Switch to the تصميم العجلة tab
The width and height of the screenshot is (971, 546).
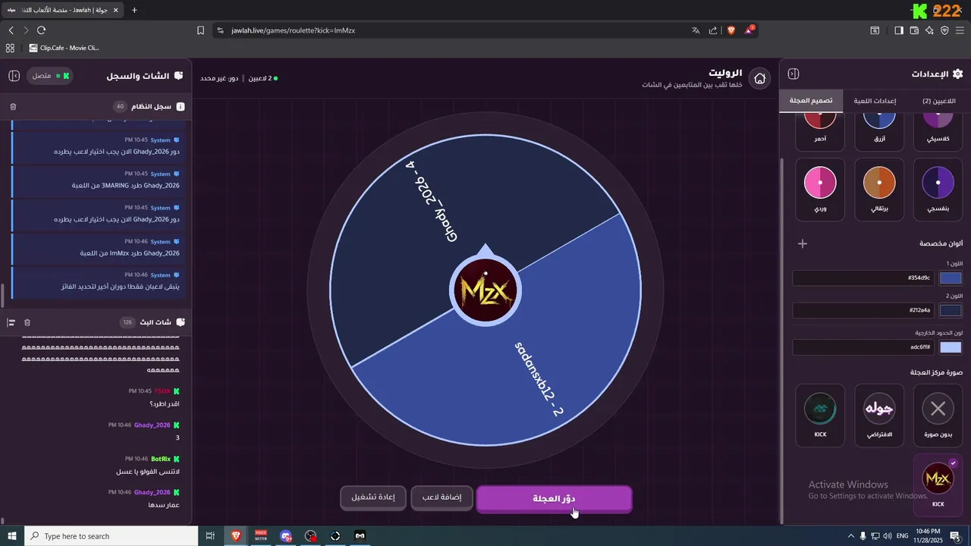point(811,101)
